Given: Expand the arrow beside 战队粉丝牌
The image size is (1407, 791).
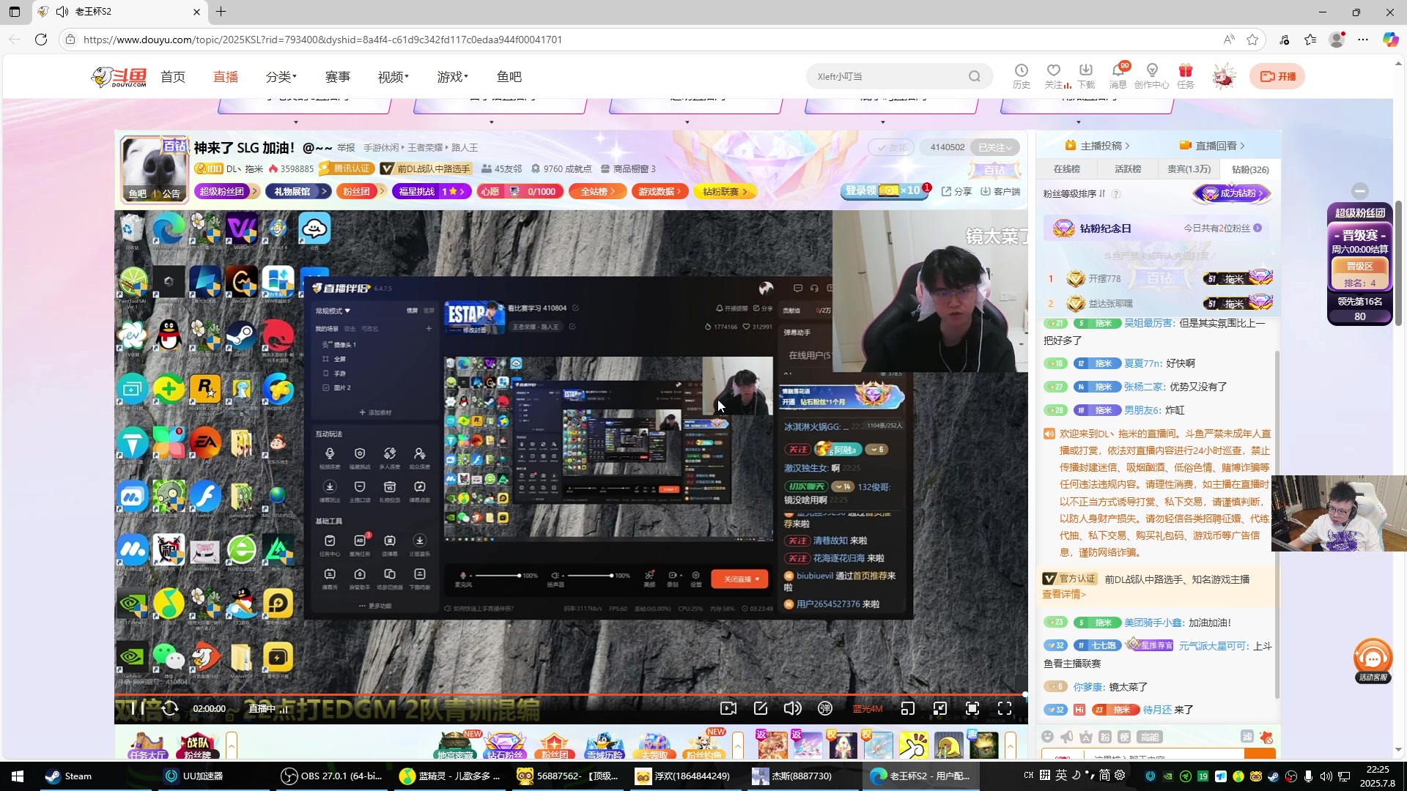Looking at the screenshot, I should 232,746.
